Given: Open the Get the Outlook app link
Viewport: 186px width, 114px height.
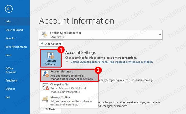Looking at the screenshot, I should [x=112, y=62].
